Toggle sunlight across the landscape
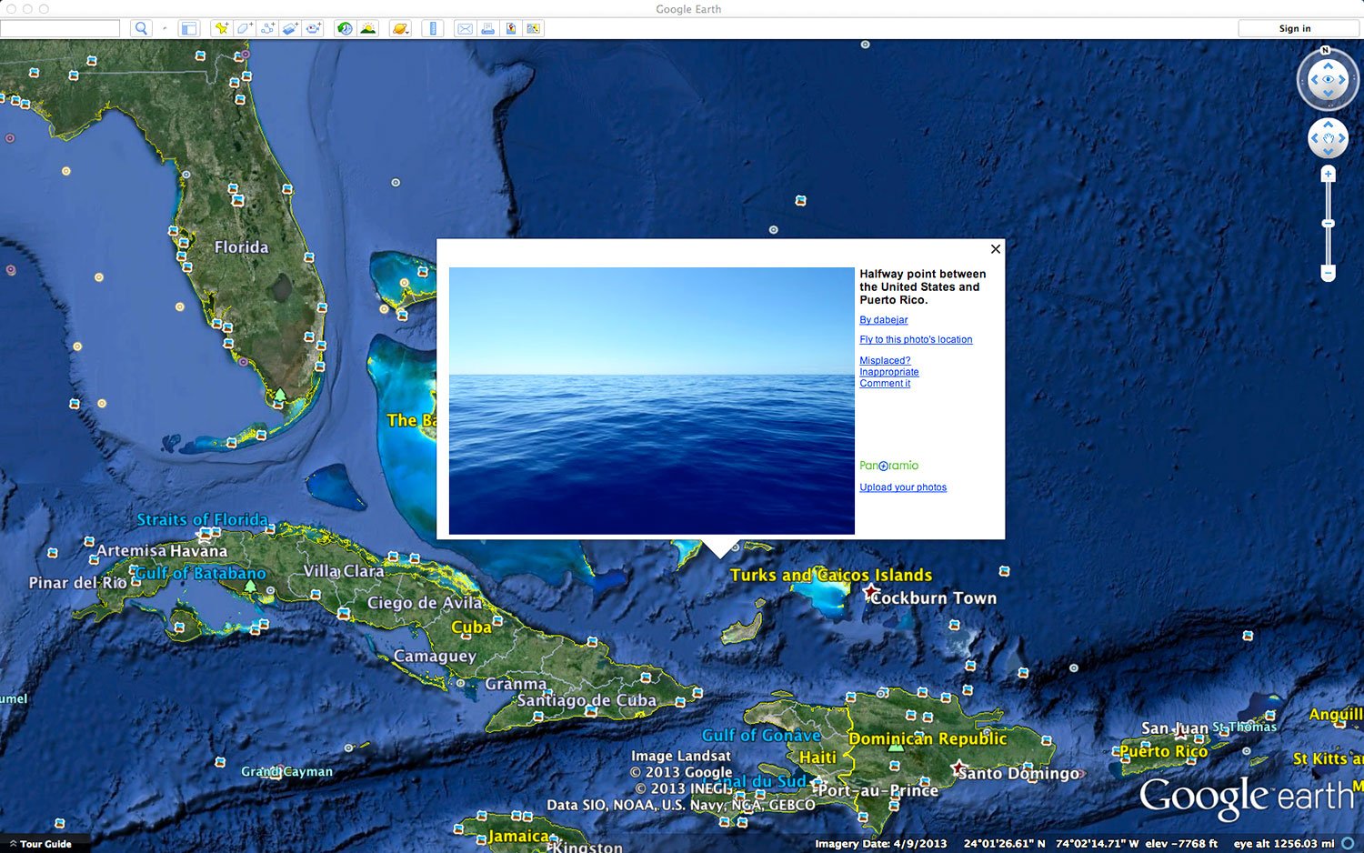 point(368,28)
